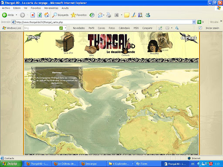Screen dimensions: 223x167
Task: Click the Refresh page icon
Action: pyautogui.click(x=40, y=15)
